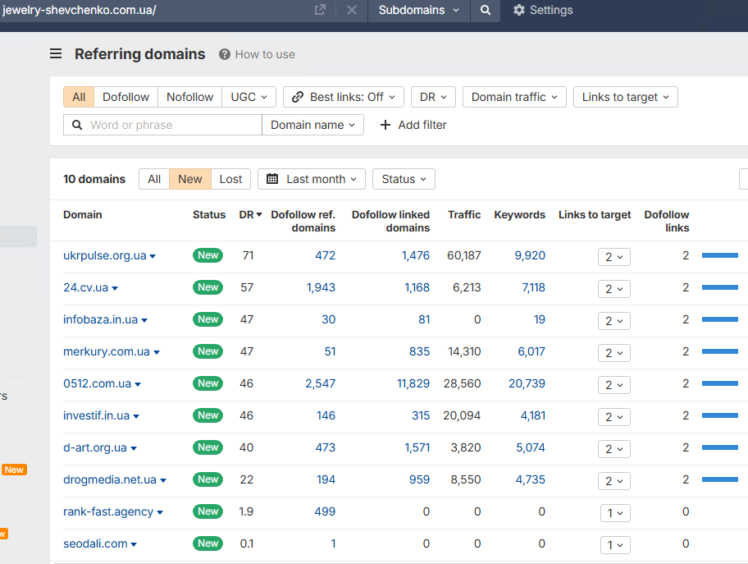This screenshot has width=748, height=564.
Task: Select the Nofollow link type filter
Action: click(189, 97)
